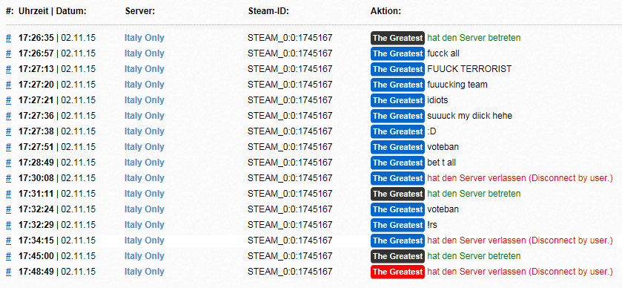Open the # link in the 17:26:57 row
The width and height of the screenshot is (622, 288).
[x=8, y=53]
